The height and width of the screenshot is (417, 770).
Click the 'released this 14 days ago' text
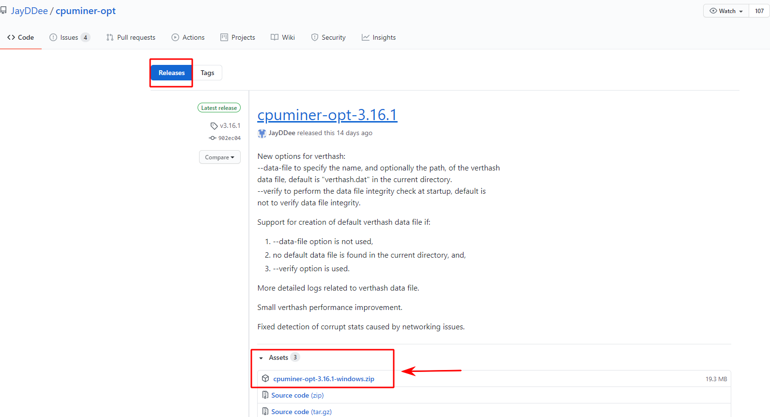335,133
